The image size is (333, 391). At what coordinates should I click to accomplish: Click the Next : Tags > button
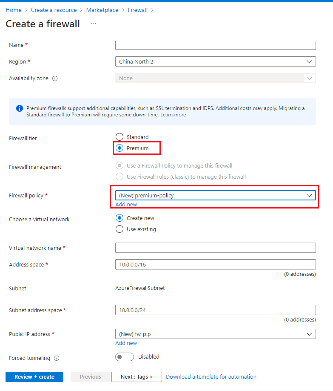(x=137, y=377)
